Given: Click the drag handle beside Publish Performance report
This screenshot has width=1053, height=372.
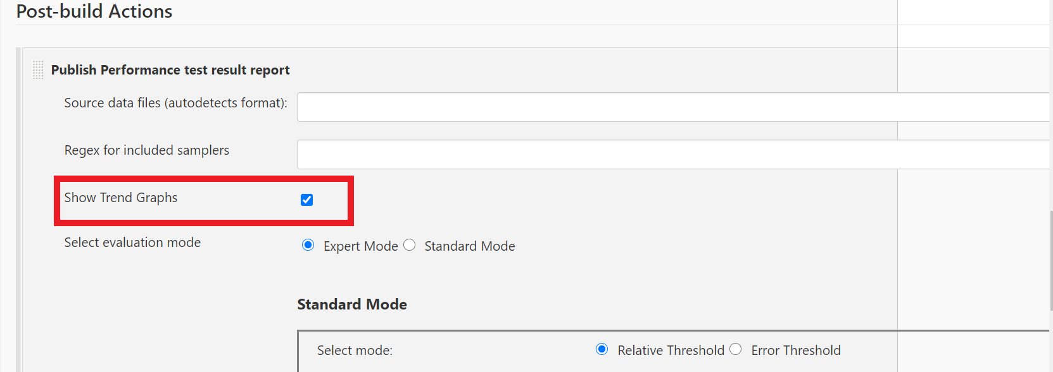Looking at the screenshot, I should coord(37,69).
